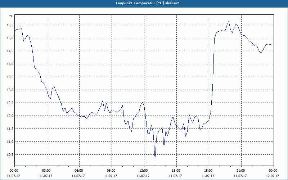The height and width of the screenshot is (180, 288).
Task: Click the 09:00 time axis label
Action: tap(112, 171)
